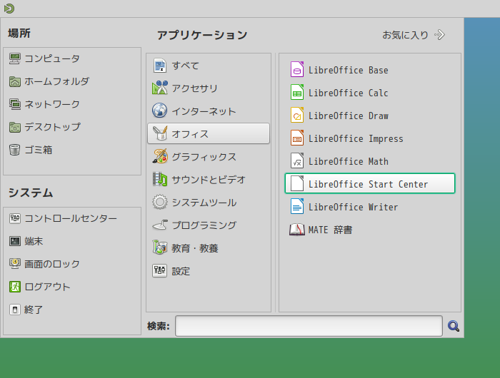Screen dimensions: 500x378
Task: Select the プログラミング category
Action: (209, 225)
